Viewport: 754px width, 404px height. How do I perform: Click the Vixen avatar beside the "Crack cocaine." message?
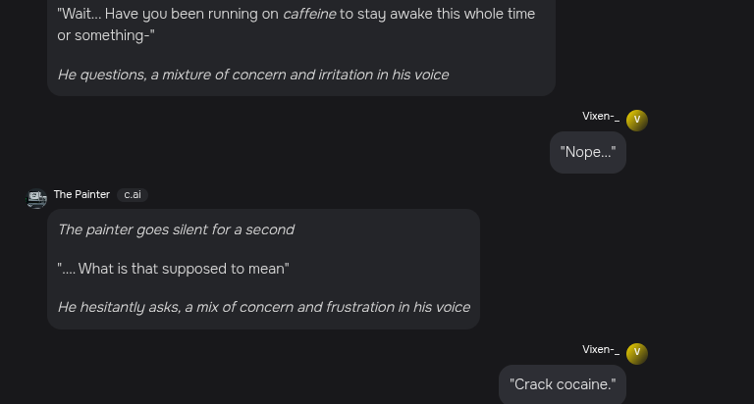tap(636, 353)
